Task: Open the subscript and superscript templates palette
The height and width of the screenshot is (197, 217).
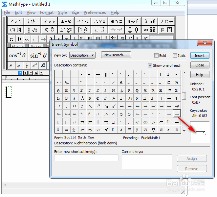Action: 49,30
